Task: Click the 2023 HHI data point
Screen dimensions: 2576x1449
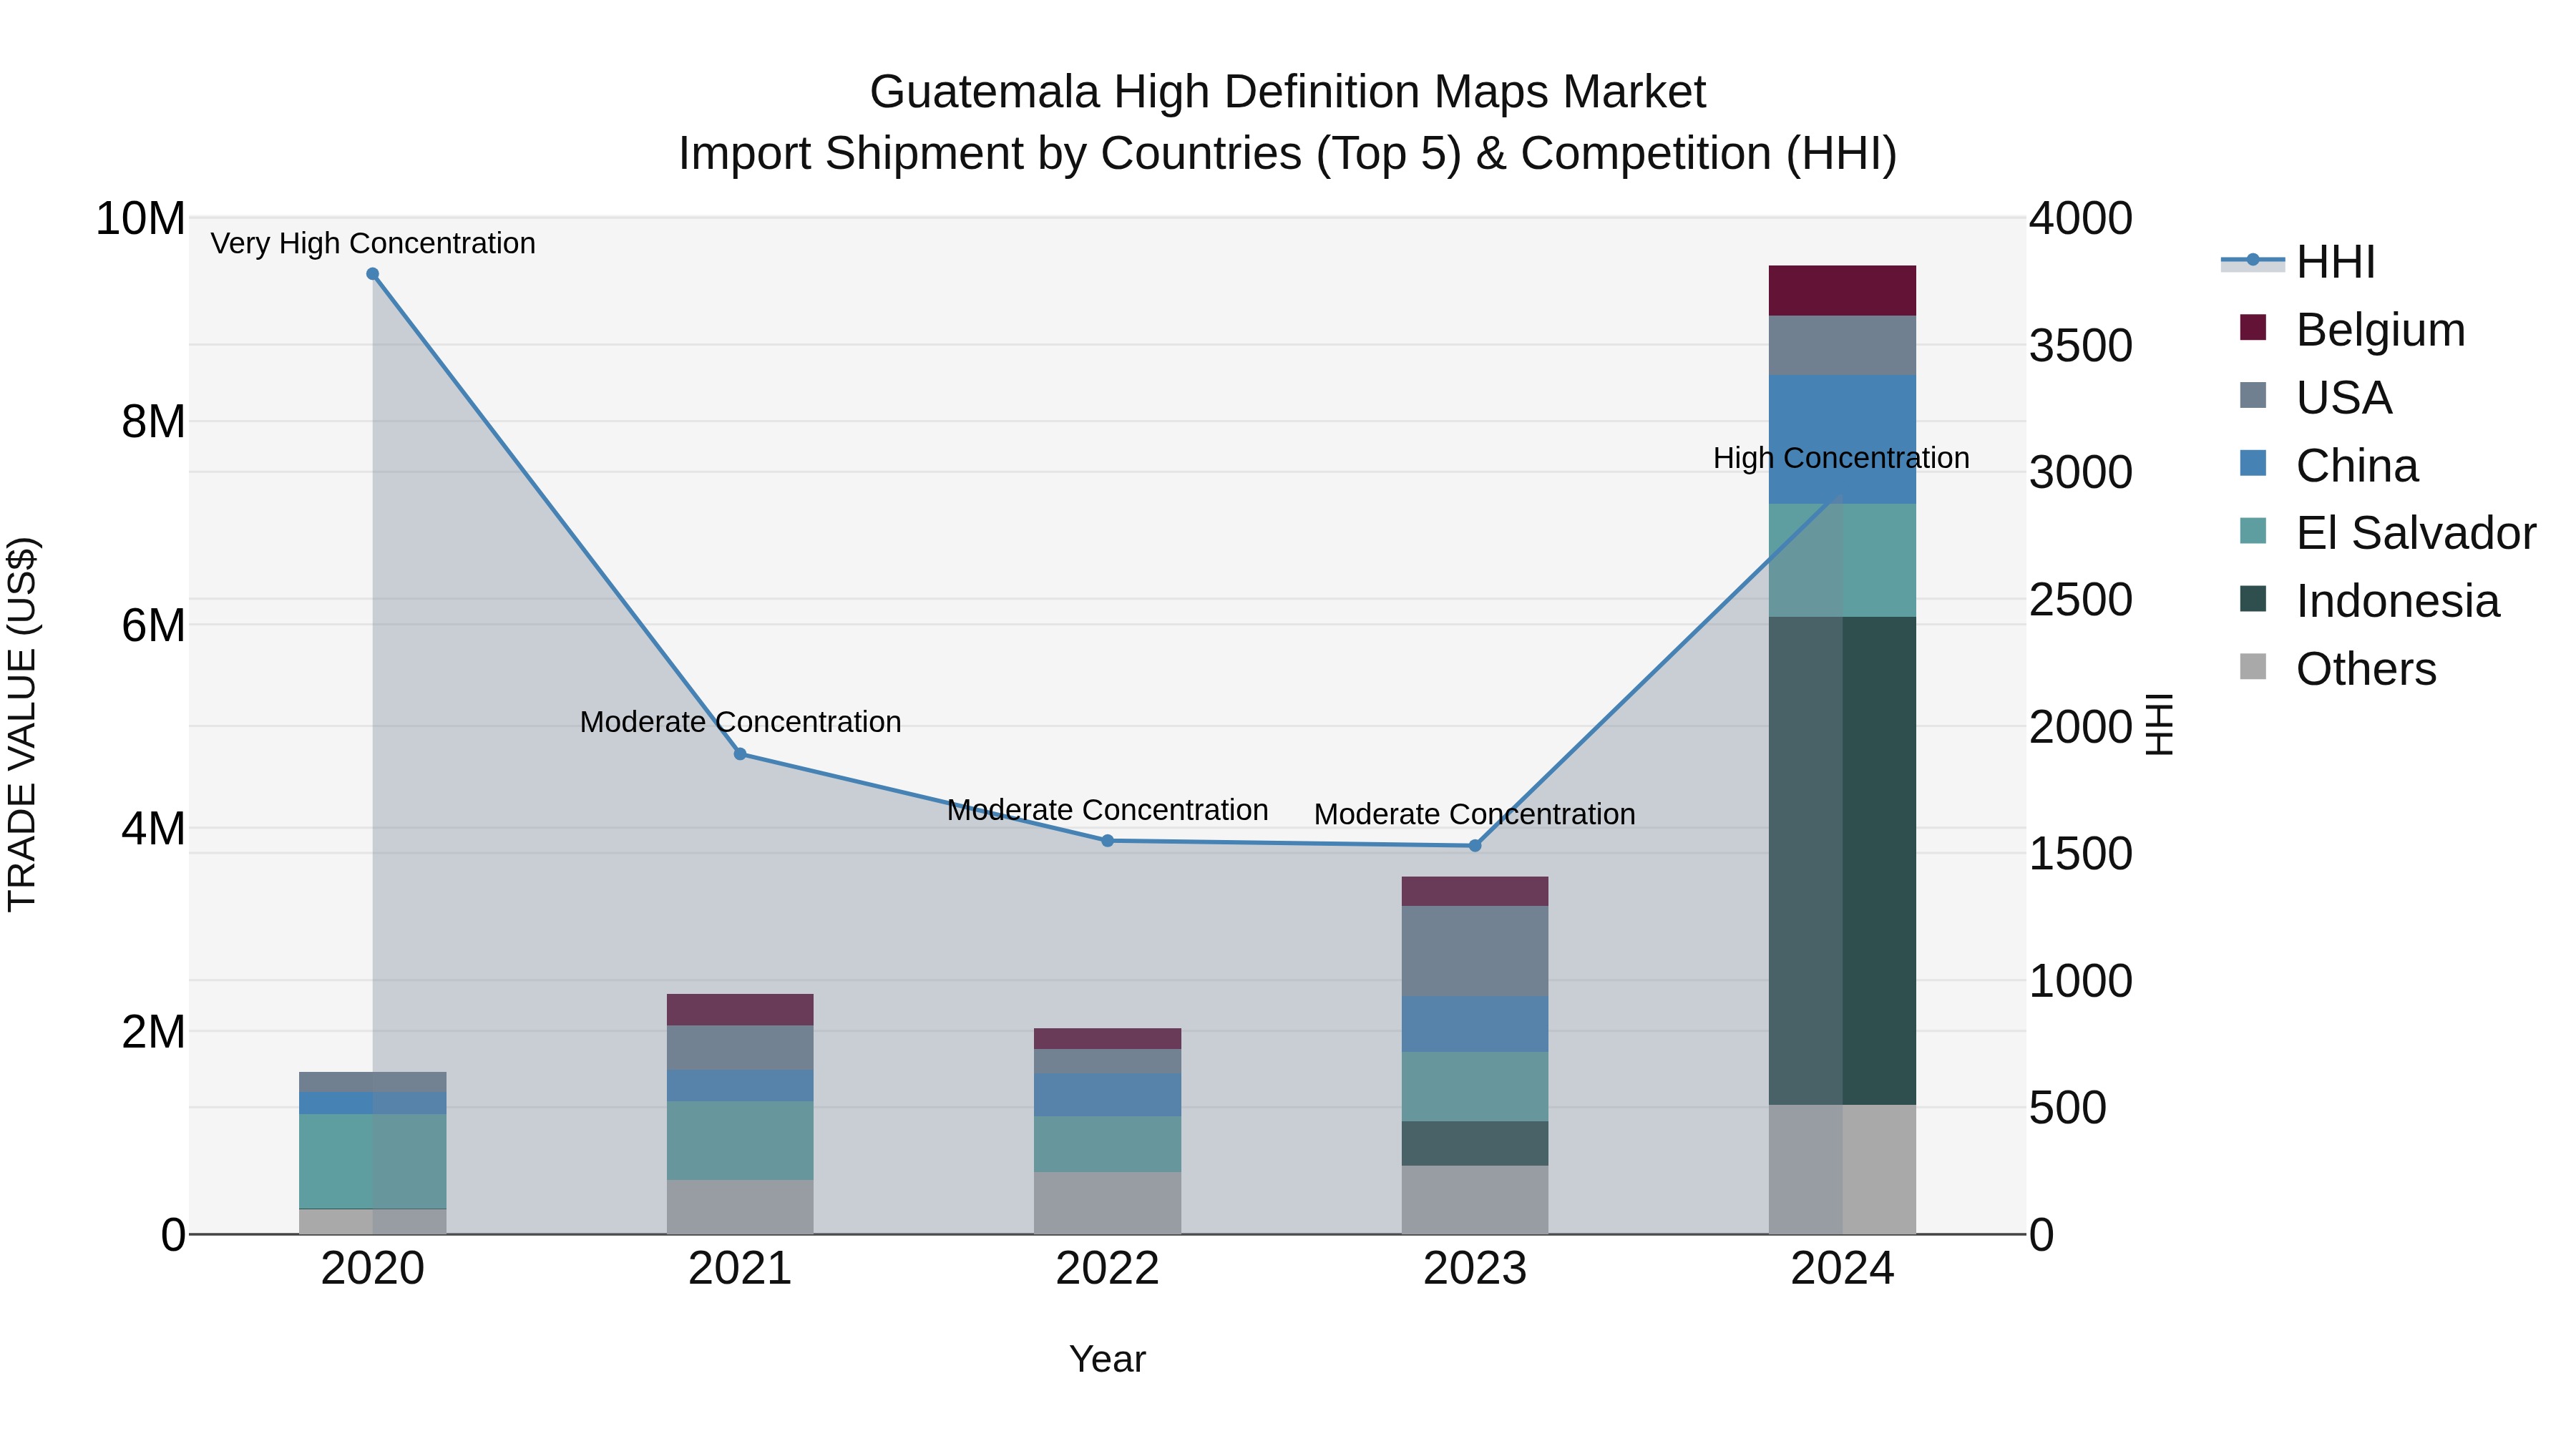Action: 1475,846
